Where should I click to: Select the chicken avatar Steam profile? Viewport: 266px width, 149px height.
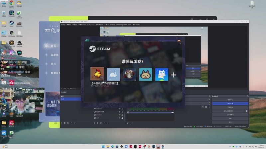[97, 74]
